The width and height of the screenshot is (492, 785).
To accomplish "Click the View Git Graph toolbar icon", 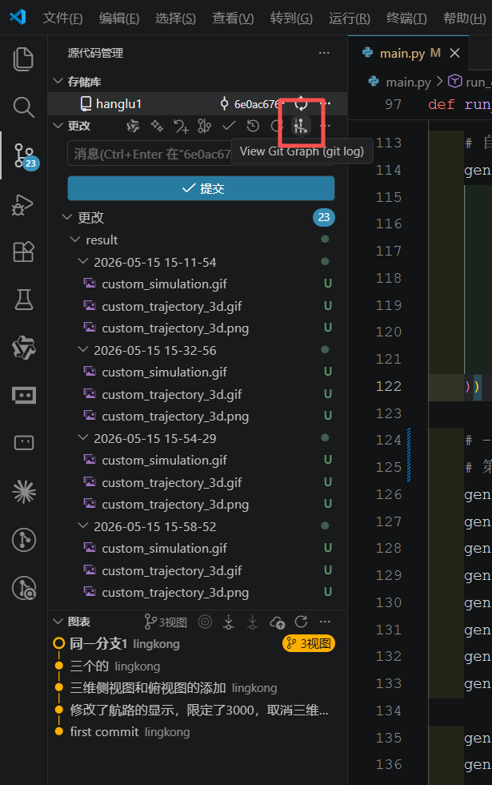I will point(301,126).
